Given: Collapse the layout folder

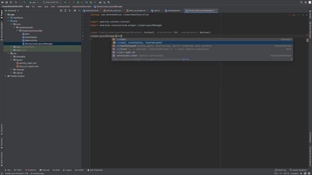Looking at the screenshot, I should click(11, 60).
